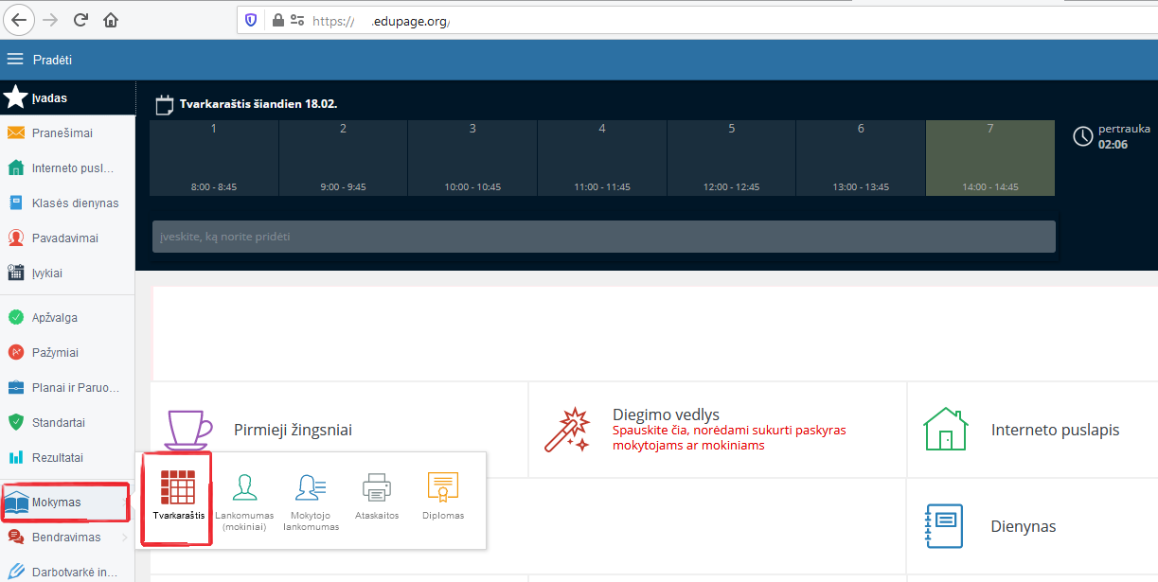Go back with the browser back arrow

(x=19, y=20)
